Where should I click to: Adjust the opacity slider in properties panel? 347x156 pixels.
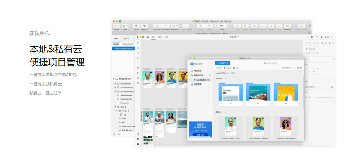(325, 97)
